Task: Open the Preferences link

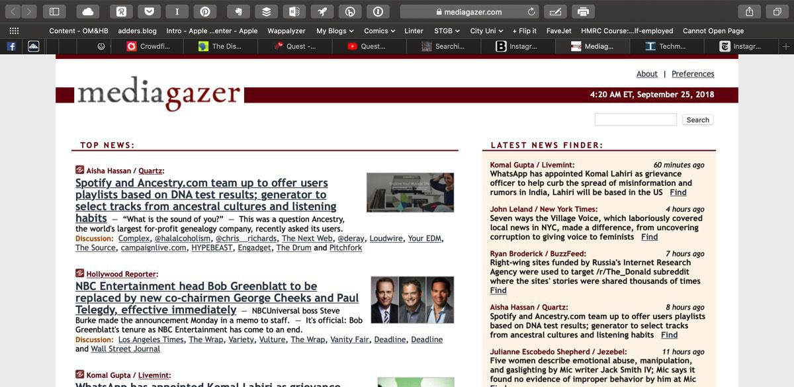Action: tap(693, 74)
